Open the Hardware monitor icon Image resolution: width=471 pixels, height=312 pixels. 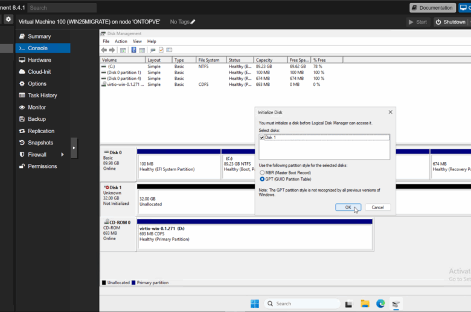coord(22,60)
